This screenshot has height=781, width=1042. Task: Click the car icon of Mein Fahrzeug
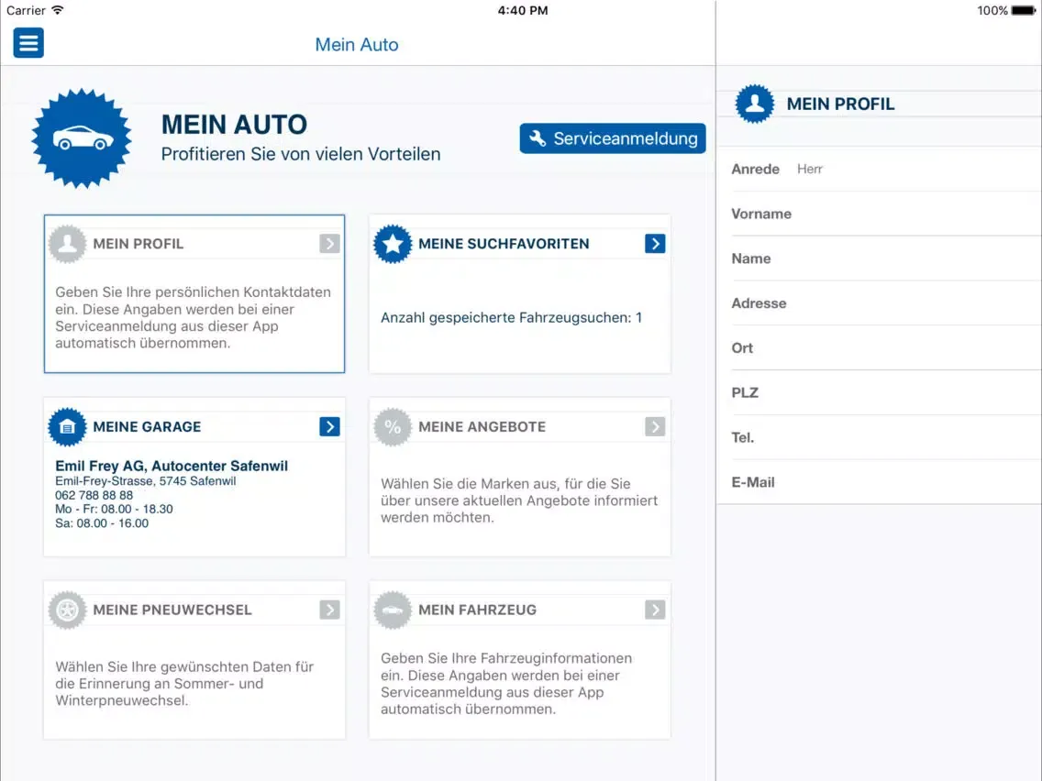(393, 610)
